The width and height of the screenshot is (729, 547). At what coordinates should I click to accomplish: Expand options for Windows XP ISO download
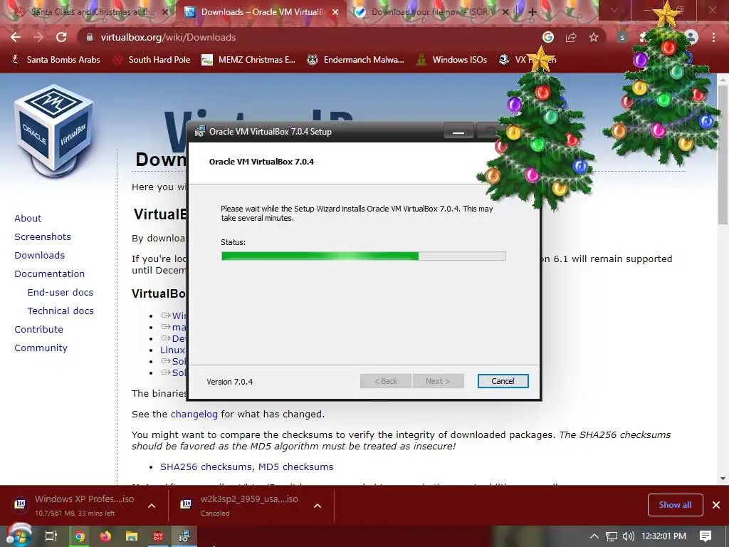click(152, 506)
